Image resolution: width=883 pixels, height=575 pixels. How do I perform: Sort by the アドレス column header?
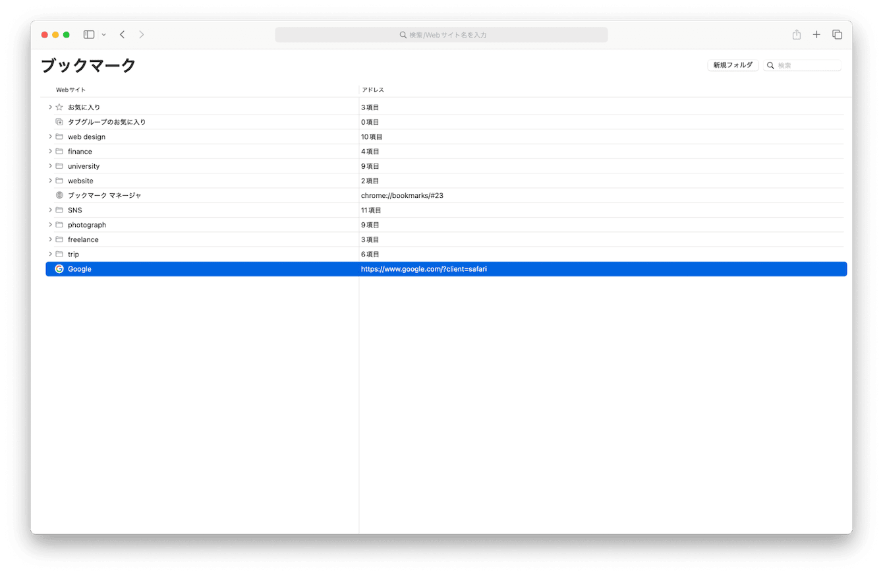tap(372, 90)
